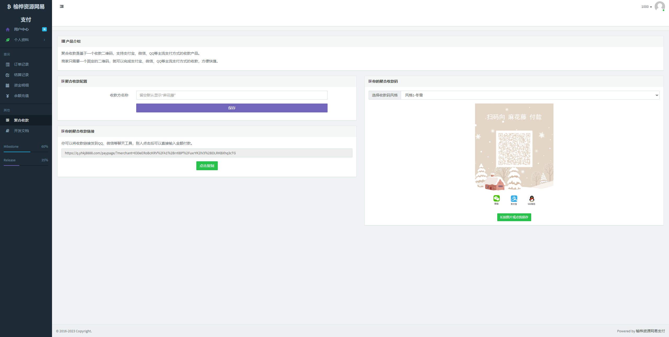Click the QR icon beside 聚合收款 in sidebar
This screenshot has width=669, height=337.
pyautogui.click(x=8, y=120)
